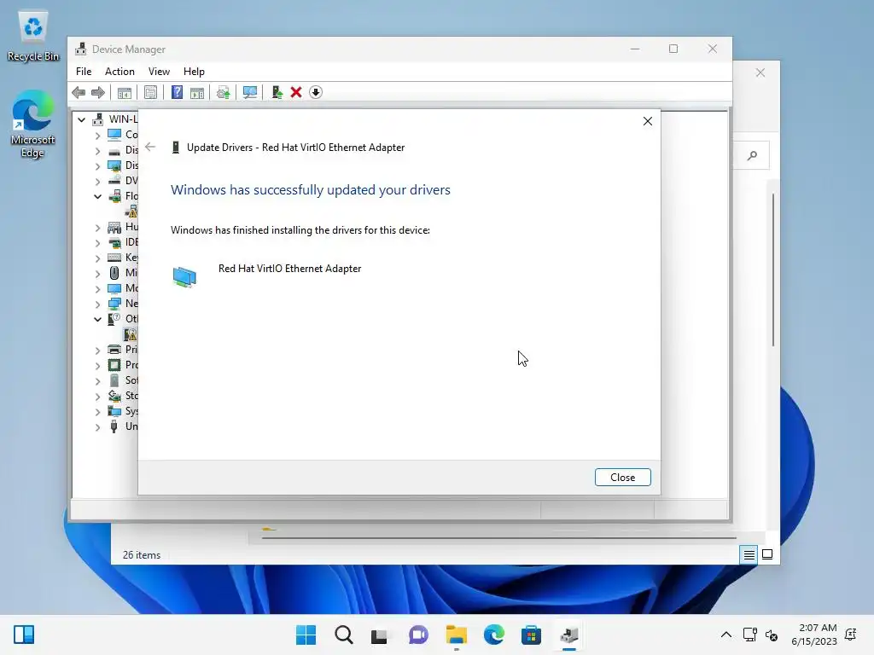Expand the Mi... mice category node
The height and width of the screenshot is (655, 874).
(x=97, y=273)
